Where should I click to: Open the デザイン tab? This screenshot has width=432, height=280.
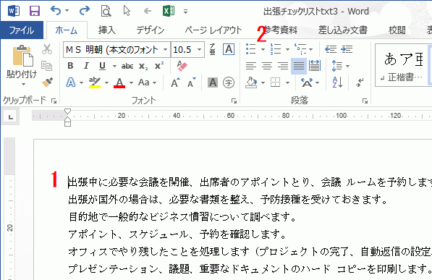point(151,30)
